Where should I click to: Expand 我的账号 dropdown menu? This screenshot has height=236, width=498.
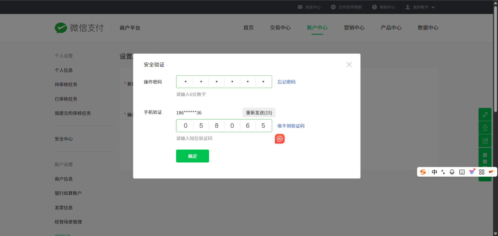(420, 7)
